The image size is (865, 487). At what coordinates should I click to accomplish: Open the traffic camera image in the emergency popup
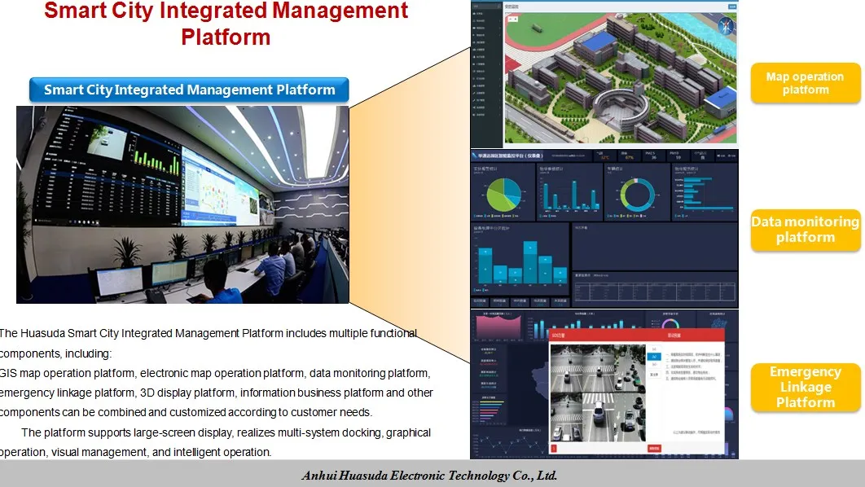point(598,393)
